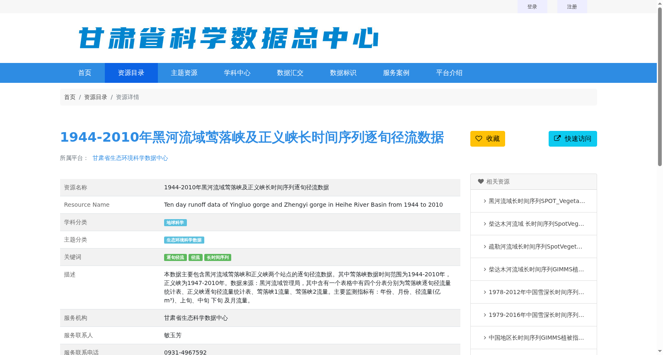Image resolution: width=663 pixels, height=355 pixels.
Task: Click 甘肃省生态科学数据中心 service organization text
Action: (x=196, y=318)
